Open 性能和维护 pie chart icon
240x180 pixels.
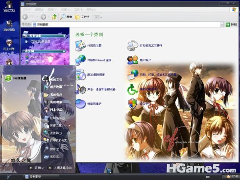(x=80, y=103)
